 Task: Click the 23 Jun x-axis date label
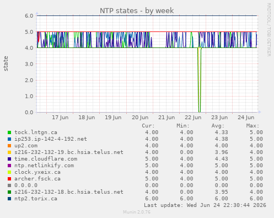click(x=219, y=118)
